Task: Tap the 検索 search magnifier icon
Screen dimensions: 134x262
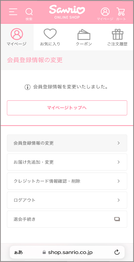Action: 29,12
